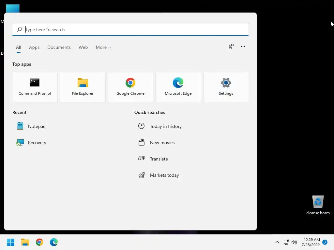
Task: Show hidden tray icons chevron
Action: [x=277, y=242]
